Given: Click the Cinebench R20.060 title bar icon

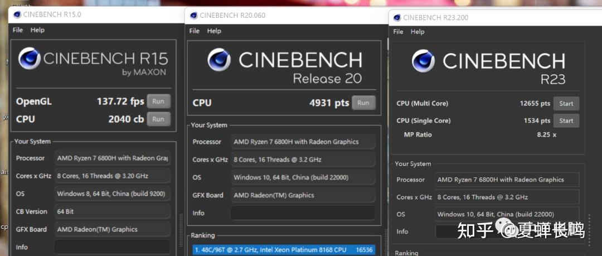Looking at the screenshot, I should point(194,16).
